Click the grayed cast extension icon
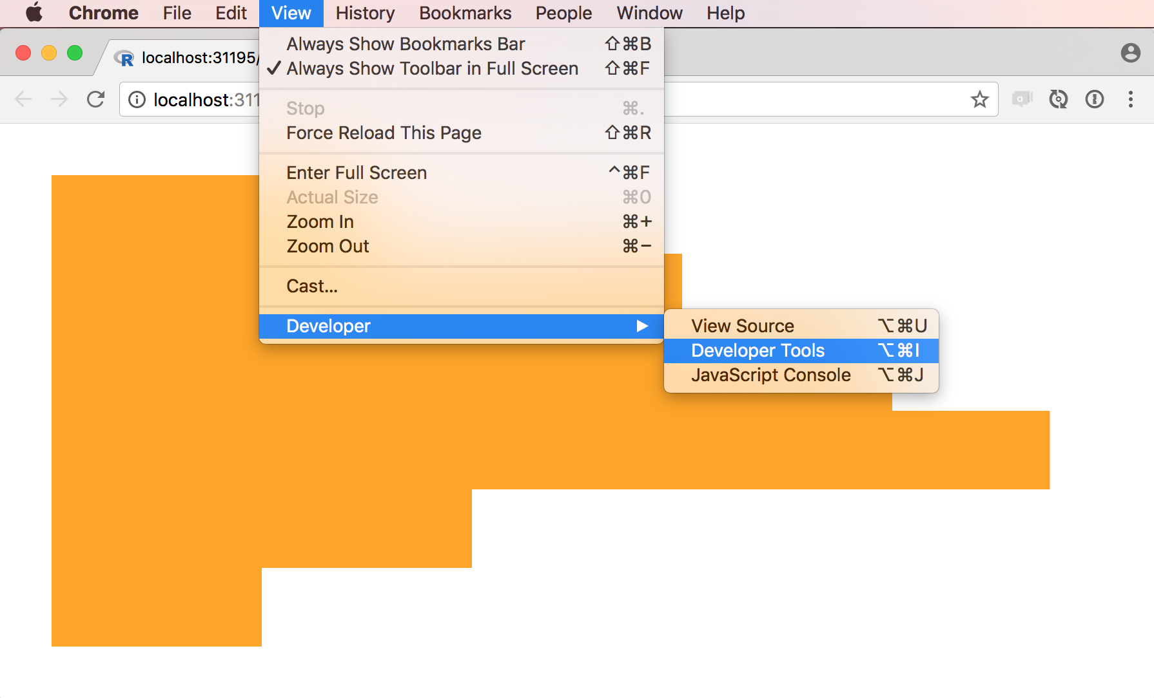The height and width of the screenshot is (698, 1154). click(x=1022, y=99)
